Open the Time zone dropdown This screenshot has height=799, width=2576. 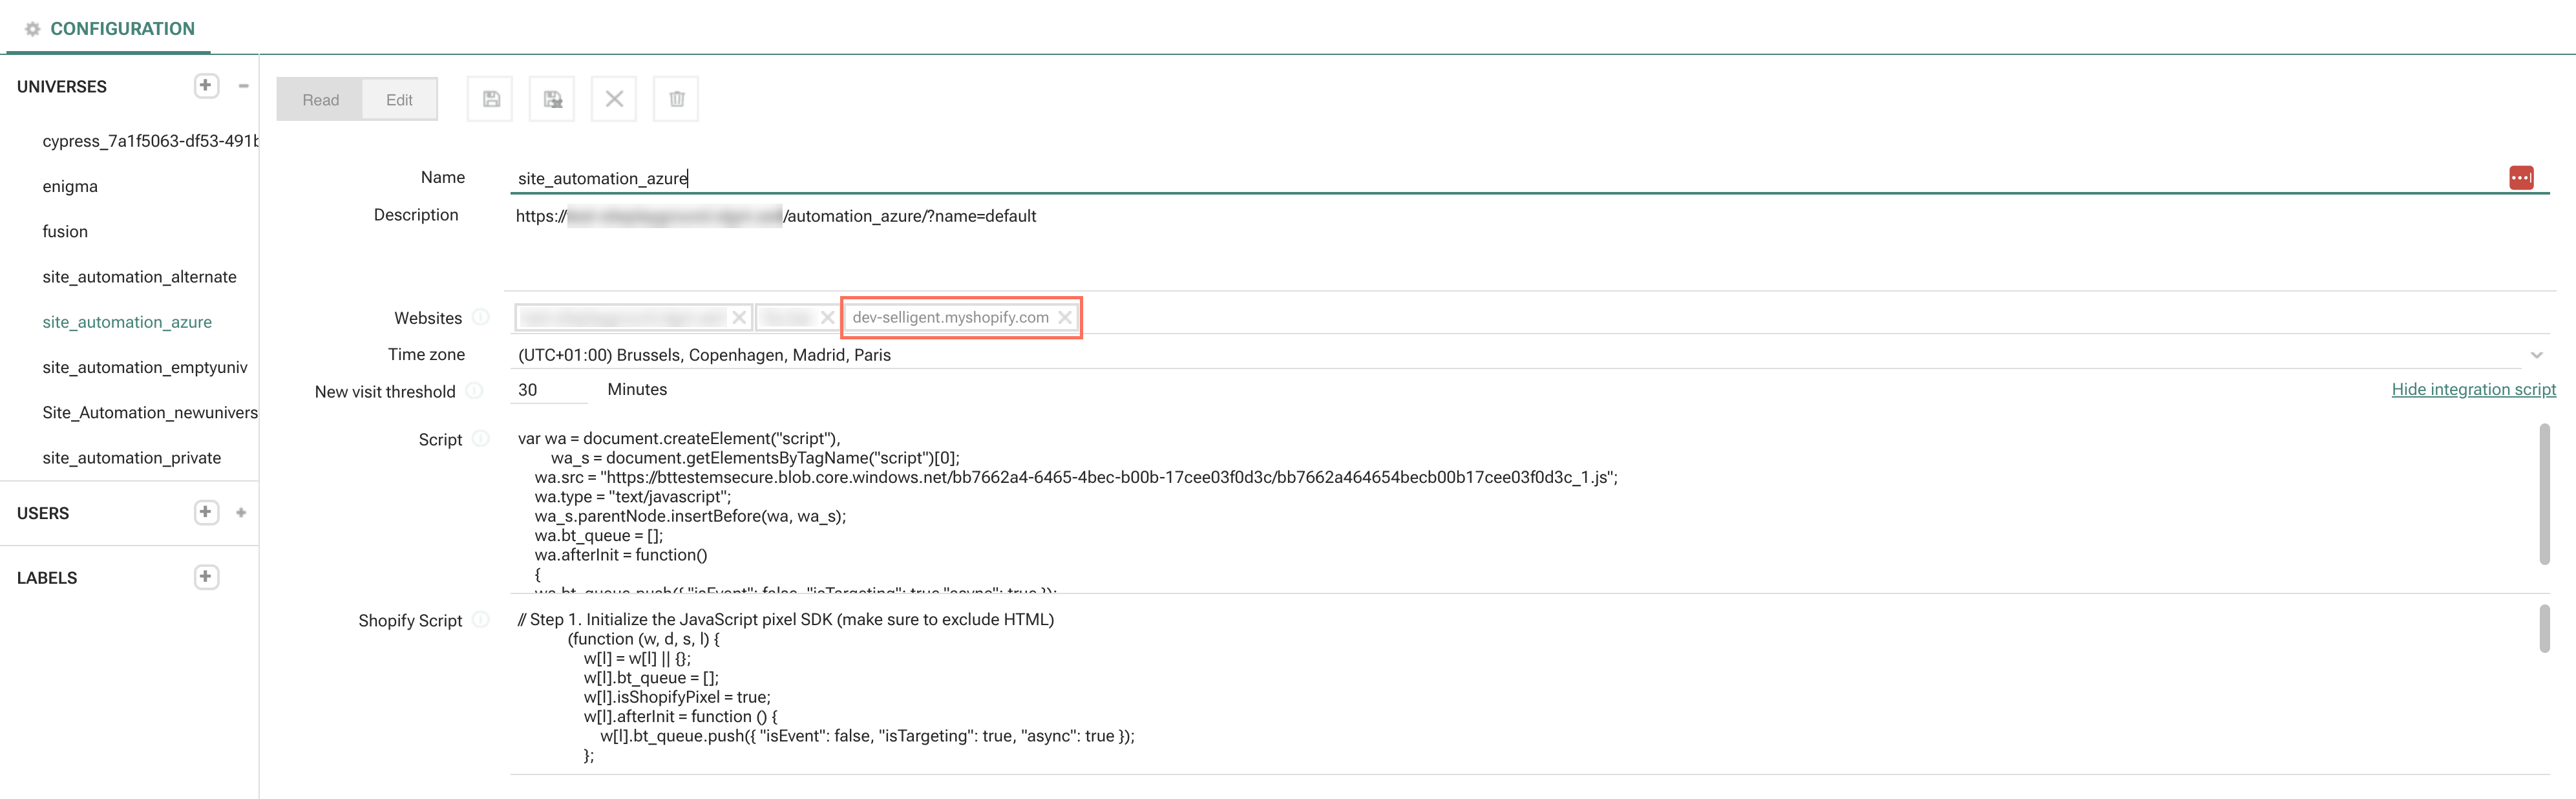(2536, 355)
